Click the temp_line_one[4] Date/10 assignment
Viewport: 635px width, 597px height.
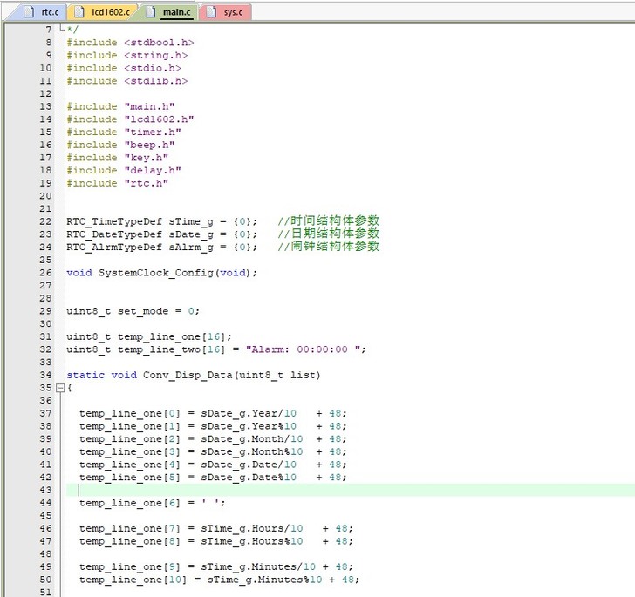click(213, 465)
